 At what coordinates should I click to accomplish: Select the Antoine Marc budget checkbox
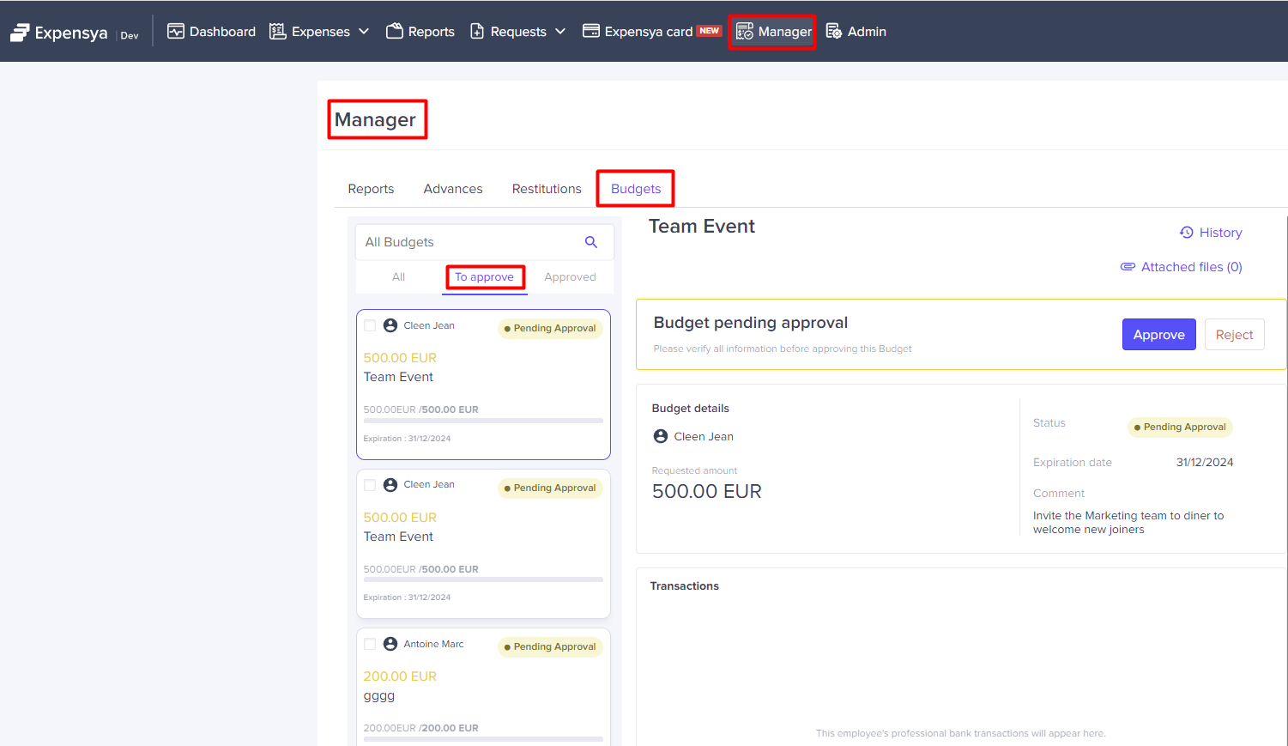click(x=370, y=644)
